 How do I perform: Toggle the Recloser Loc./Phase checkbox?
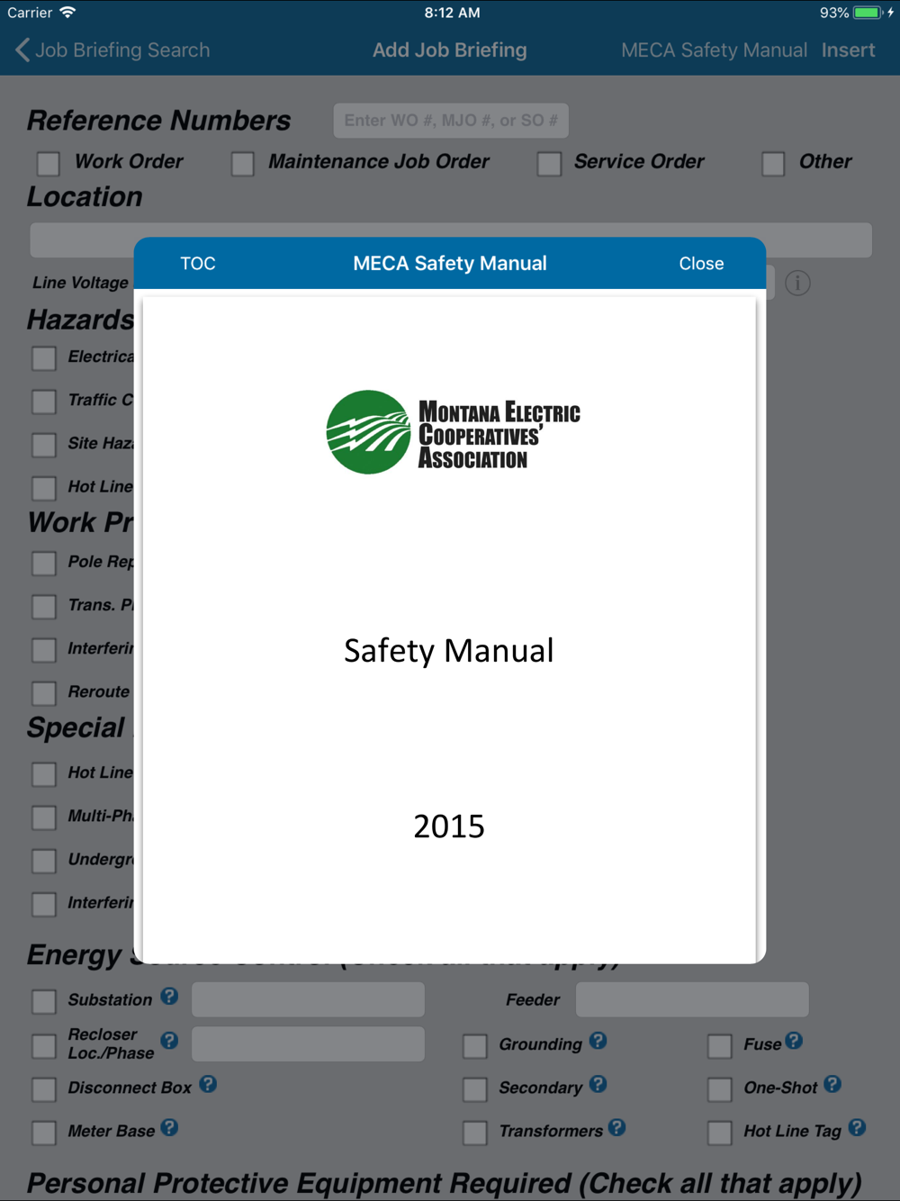click(x=44, y=1045)
